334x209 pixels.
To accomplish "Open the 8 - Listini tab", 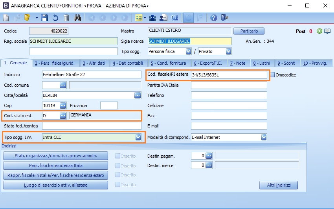I will 262,63.
